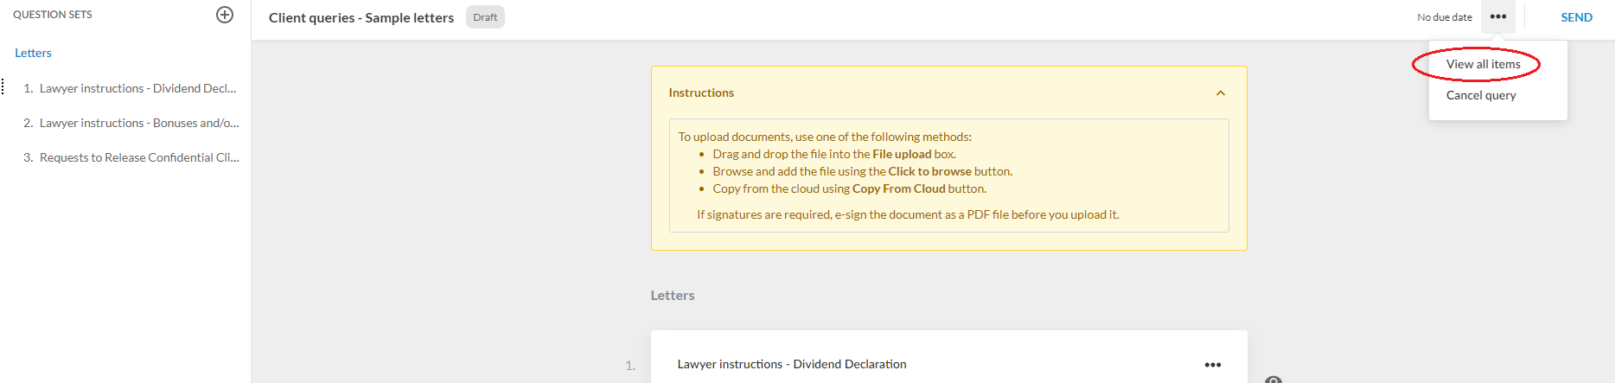Click the Dividend Declaration card title

[791, 364]
